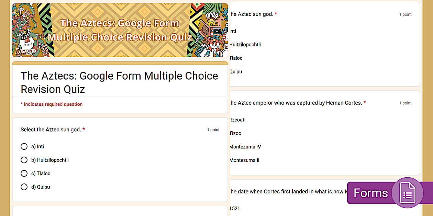Select the "c) Tlaloc" answer

click(24, 173)
